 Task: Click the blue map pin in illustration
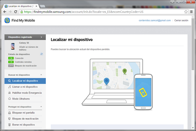[x=107, y=81]
